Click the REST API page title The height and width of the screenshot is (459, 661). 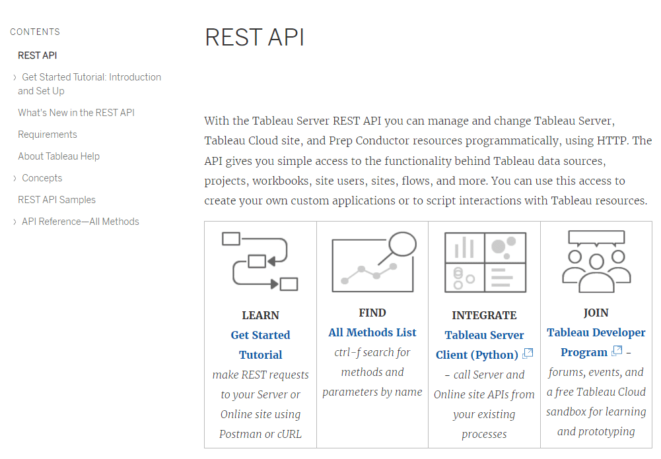[254, 38]
